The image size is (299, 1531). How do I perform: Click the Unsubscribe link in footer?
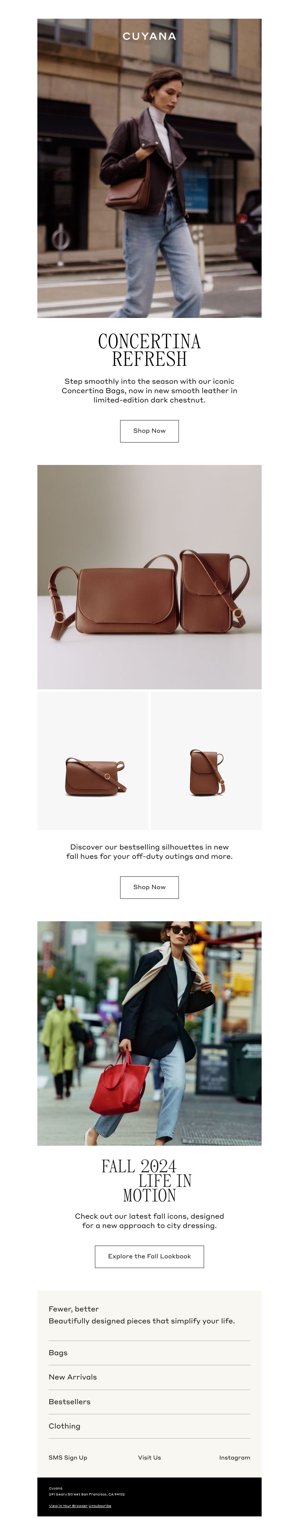tap(100, 1506)
